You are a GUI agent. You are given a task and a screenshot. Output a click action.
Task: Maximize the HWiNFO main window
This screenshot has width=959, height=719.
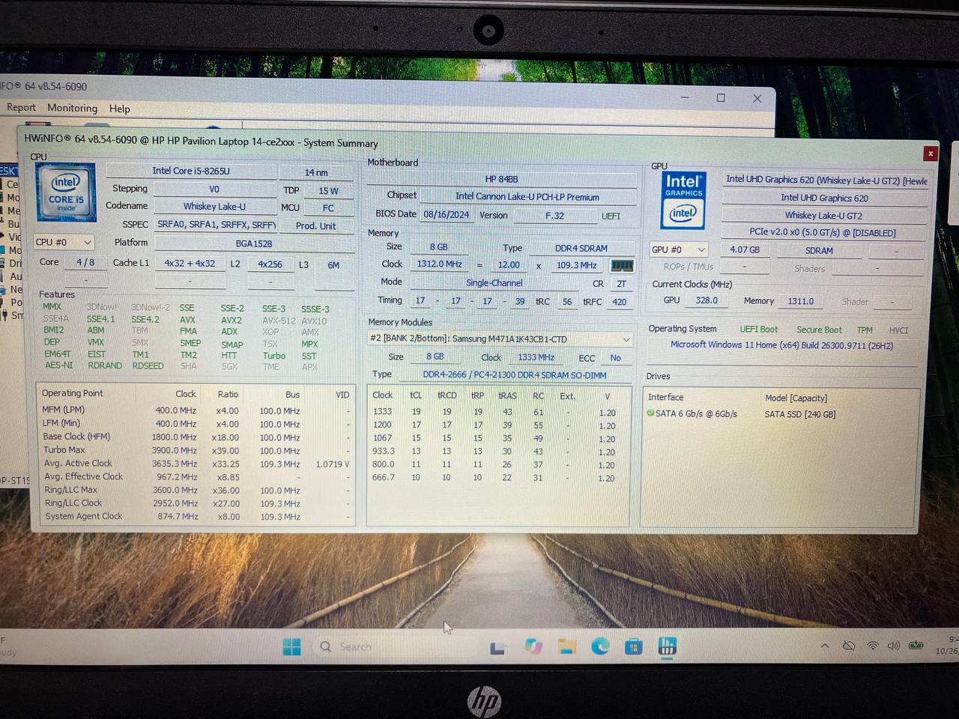[x=721, y=97]
